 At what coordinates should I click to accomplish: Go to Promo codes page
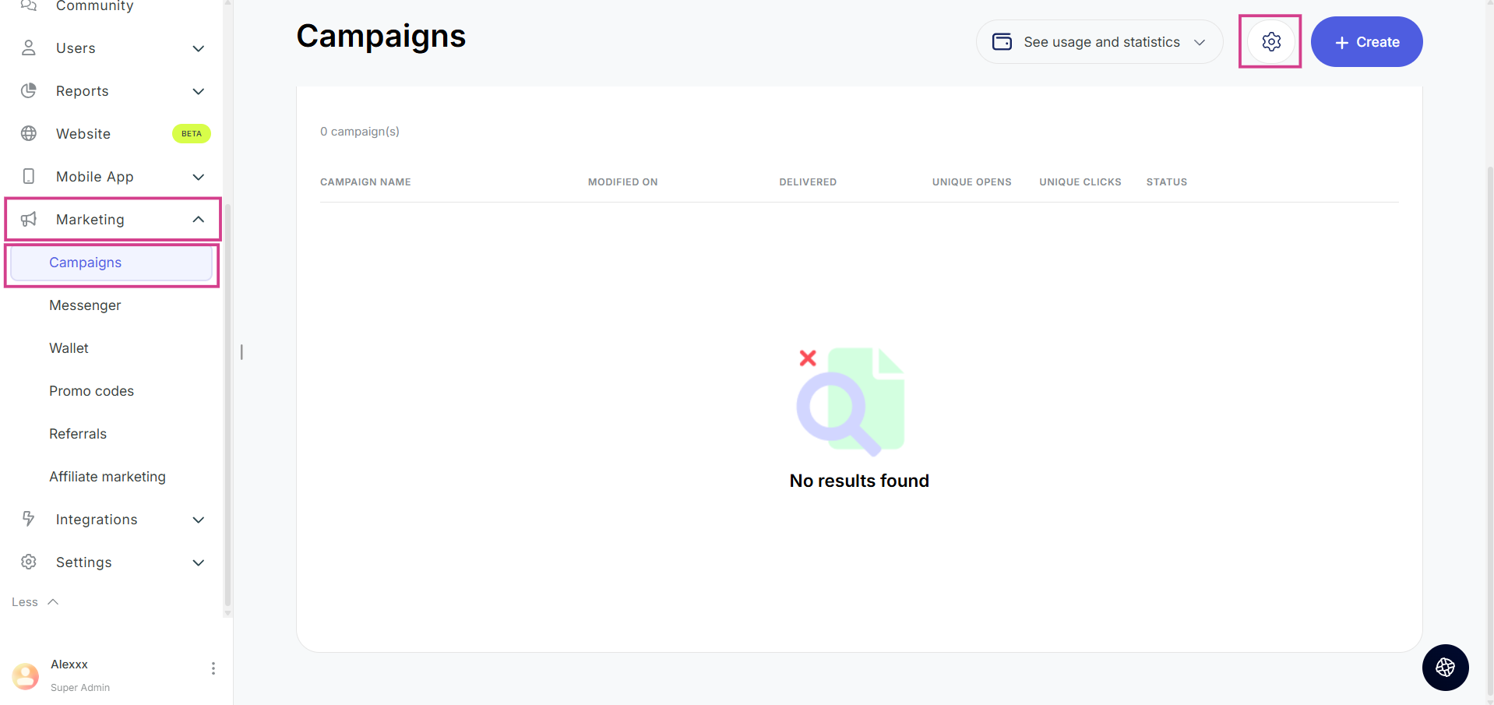pos(91,391)
